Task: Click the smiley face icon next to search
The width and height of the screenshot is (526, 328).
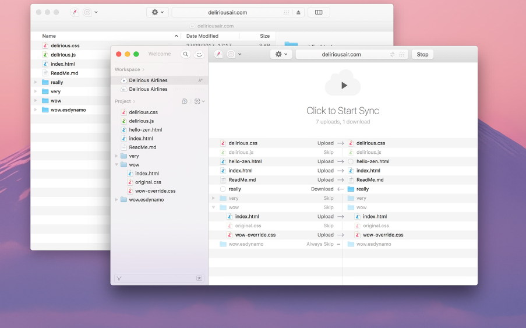Action: pos(199,54)
